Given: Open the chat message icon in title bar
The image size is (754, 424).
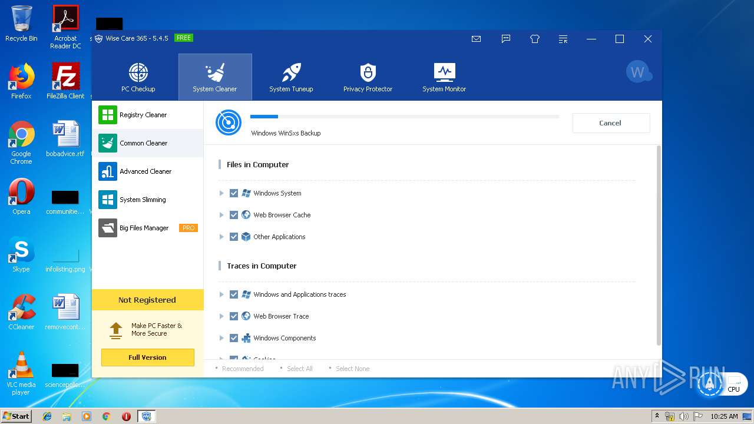Looking at the screenshot, I should [506, 39].
